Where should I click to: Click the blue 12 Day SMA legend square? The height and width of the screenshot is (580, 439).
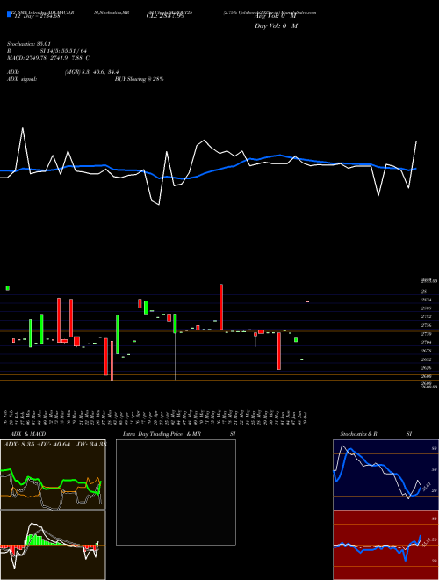pos(9,14)
